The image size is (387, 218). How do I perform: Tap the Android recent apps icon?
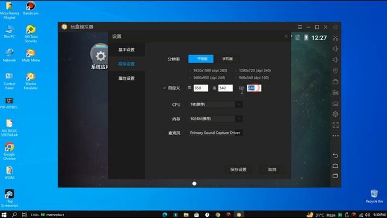coord(336,176)
